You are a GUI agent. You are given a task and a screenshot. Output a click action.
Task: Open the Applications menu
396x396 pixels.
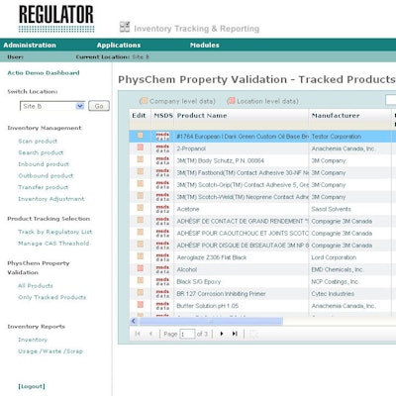click(119, 45)
